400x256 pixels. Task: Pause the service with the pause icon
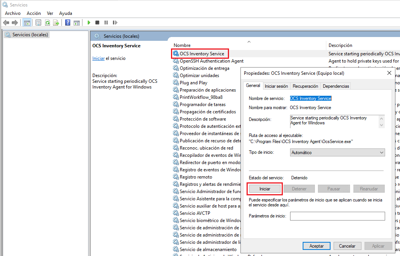[x=106, y=23]
